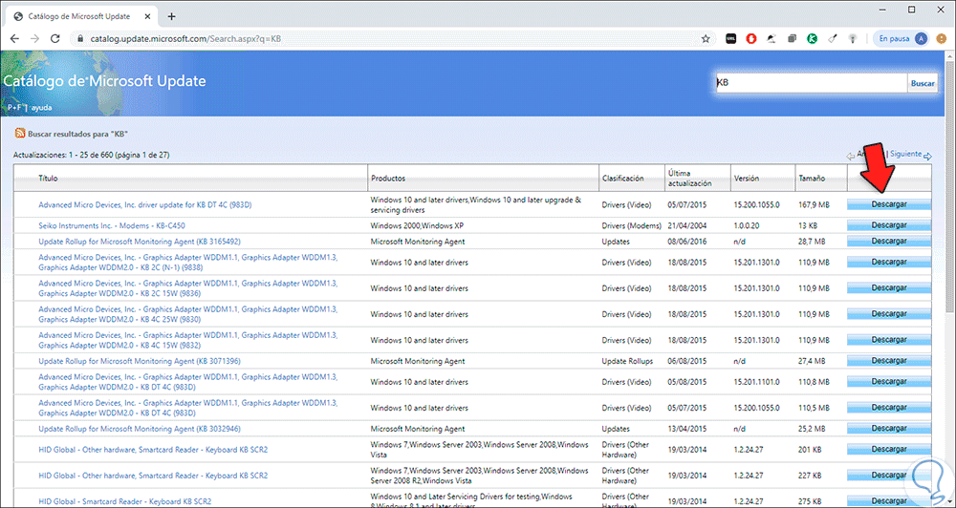Open a new tab with plus icon
Screen dimensions: 956x508
point(171,16)
